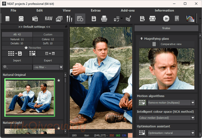The image size is (202, 138).
Task: Open the File menu
Action: [13, 10]
